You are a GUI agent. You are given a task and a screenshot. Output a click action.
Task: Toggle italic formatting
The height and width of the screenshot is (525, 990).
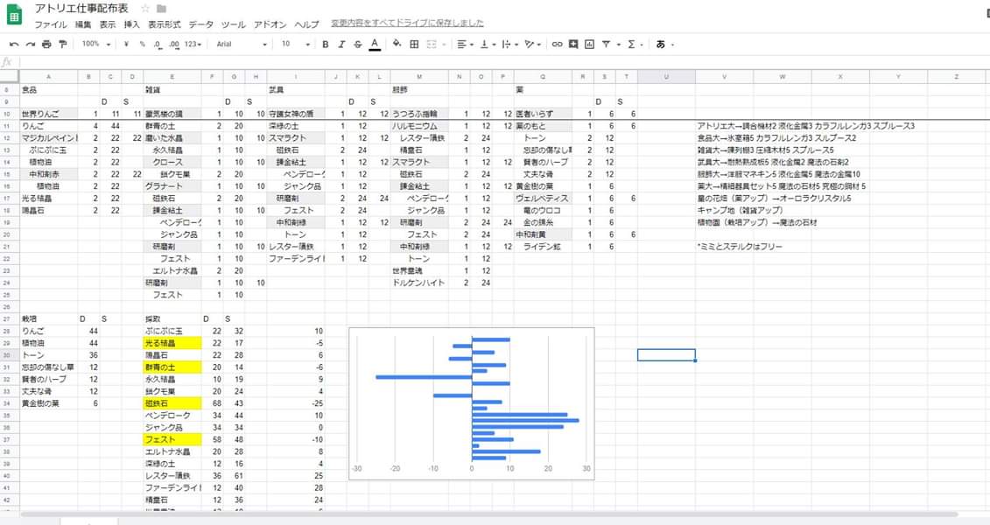point(341,44)
